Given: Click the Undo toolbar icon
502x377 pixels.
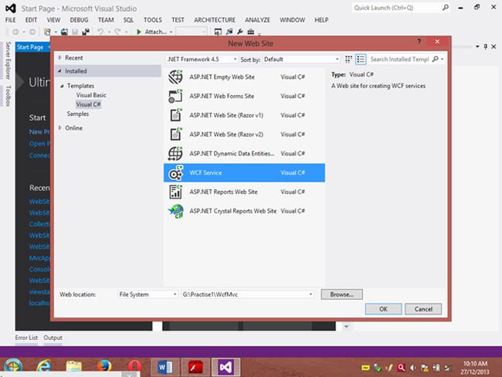Looking at the screenshot, I should (x=100, y=32).
